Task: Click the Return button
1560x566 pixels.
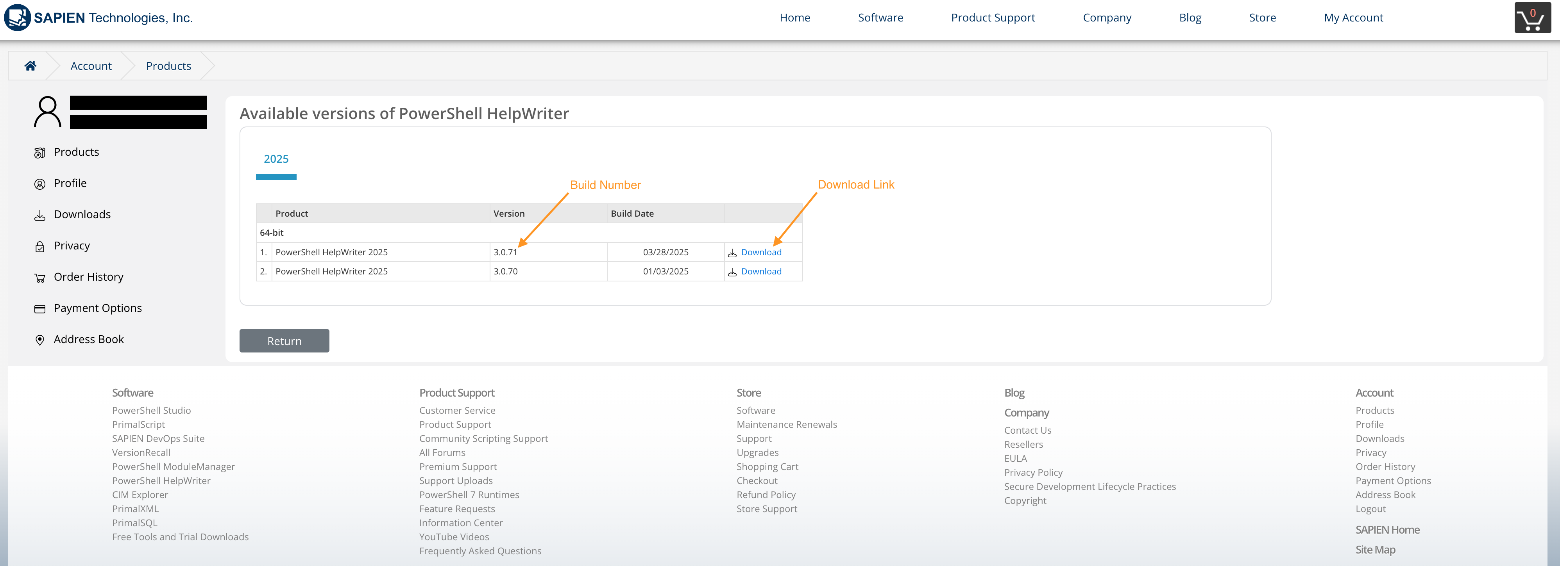Action: tap(284, 340)
